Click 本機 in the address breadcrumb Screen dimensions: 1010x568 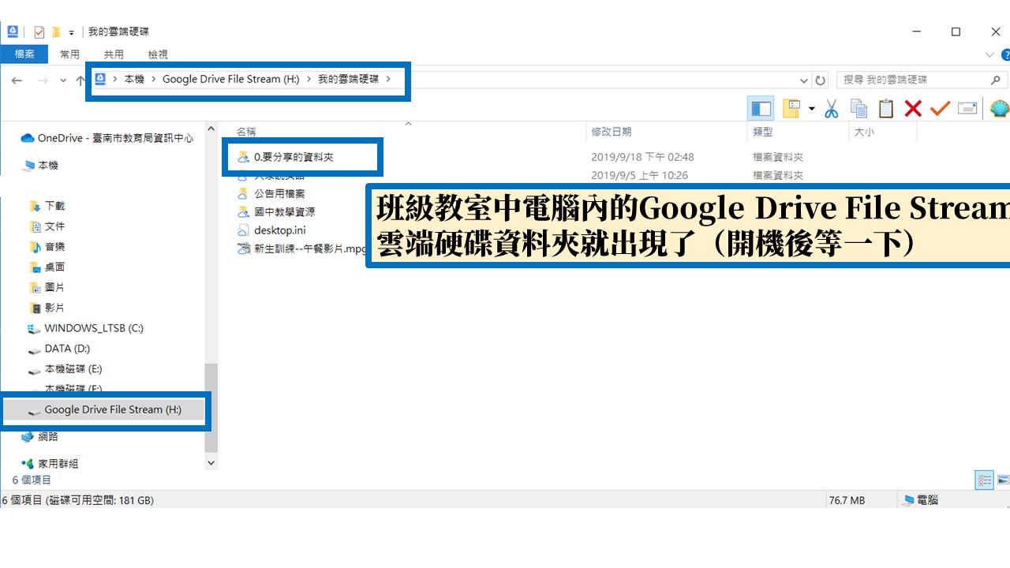tap(134, 79)
